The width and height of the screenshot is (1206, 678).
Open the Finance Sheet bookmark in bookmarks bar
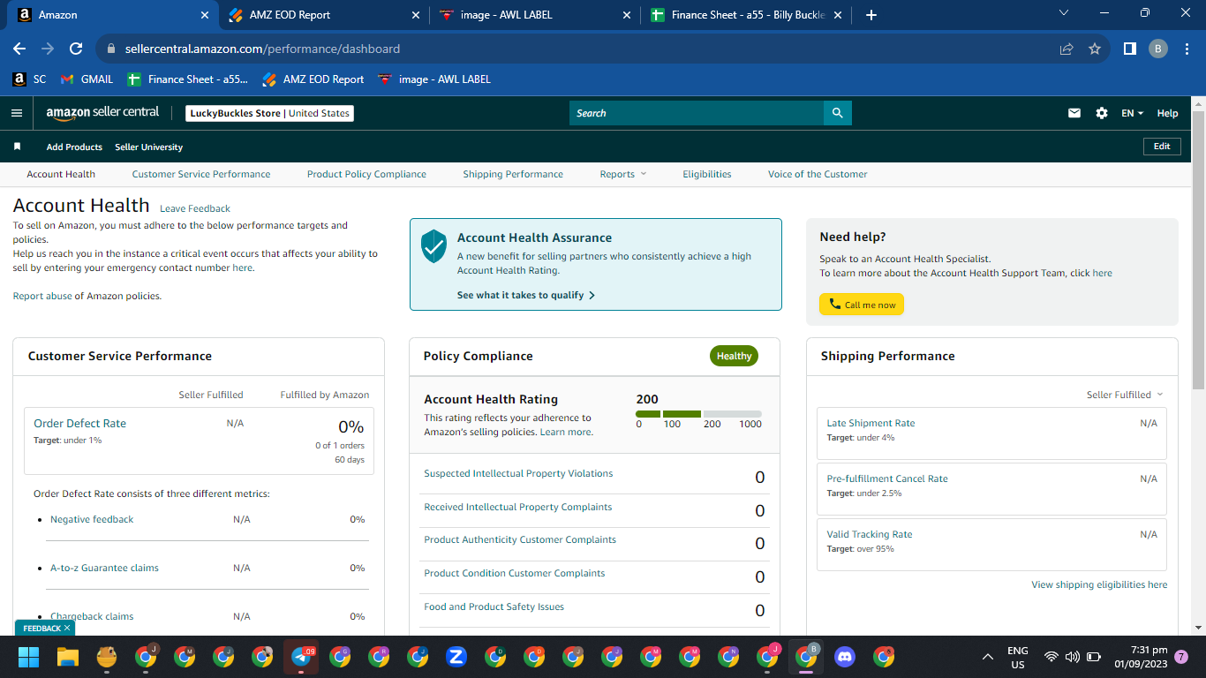tap(187, 79)
